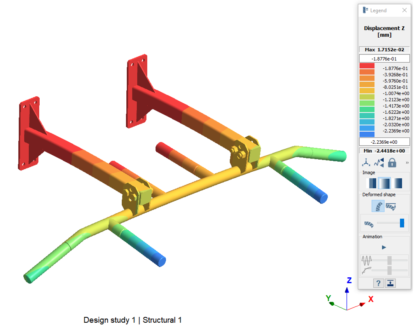Image resolution: width=416 pixels, height=327 pixels.
Task: Close the Legend panel
Action: (404, 10)
